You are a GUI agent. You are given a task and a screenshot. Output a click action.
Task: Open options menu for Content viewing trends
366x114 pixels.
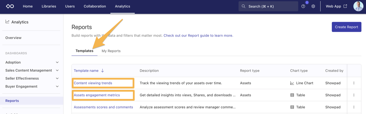point(354,83)
